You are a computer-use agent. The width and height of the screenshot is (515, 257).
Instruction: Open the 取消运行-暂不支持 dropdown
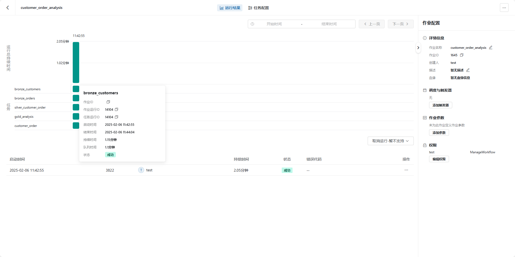pyautogui.click(x=391, y=141)
